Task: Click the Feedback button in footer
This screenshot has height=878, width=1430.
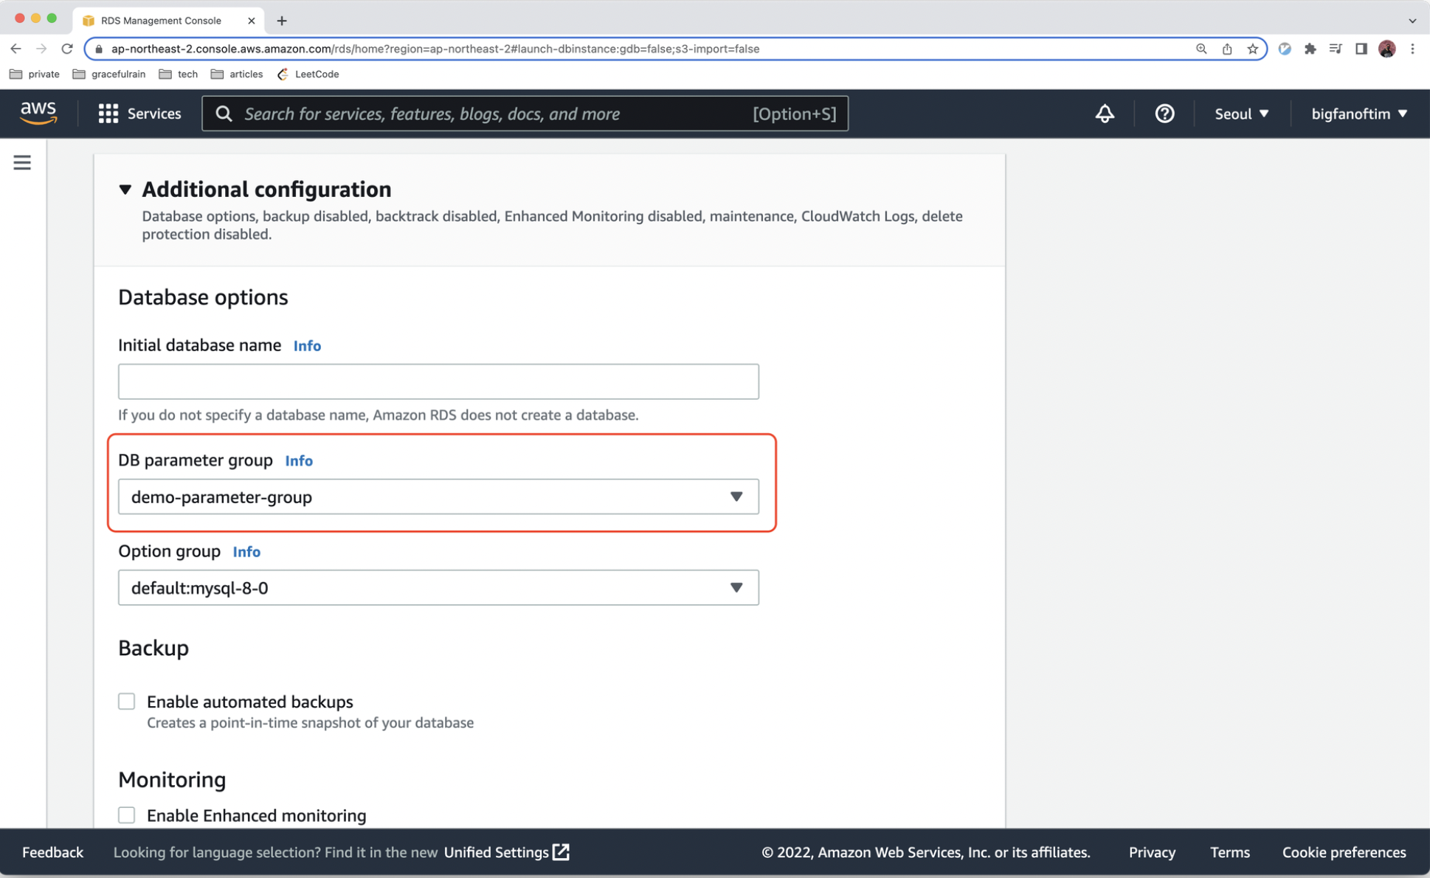Action: point(52,852)
